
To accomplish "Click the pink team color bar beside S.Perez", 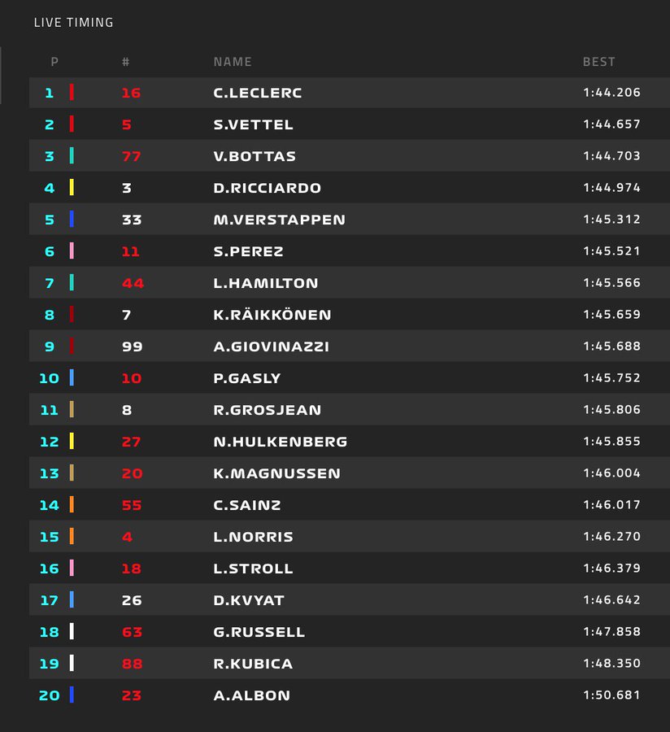I will tap(72, 251).
